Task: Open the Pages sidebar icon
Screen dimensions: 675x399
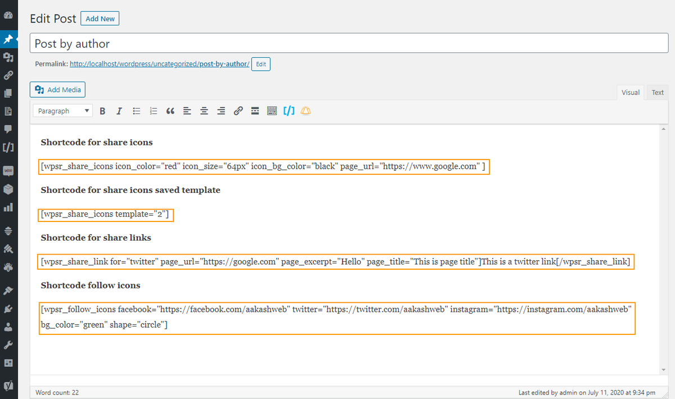Action: coord(8,93)
